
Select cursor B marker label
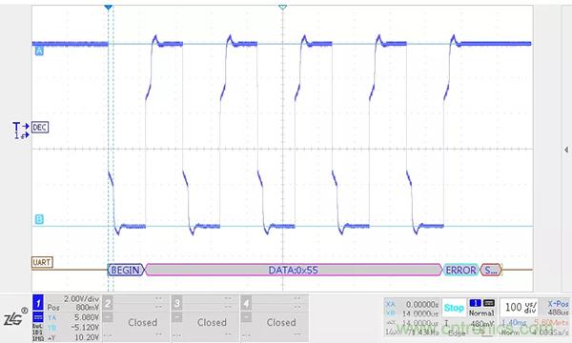[x=39, y=219]
